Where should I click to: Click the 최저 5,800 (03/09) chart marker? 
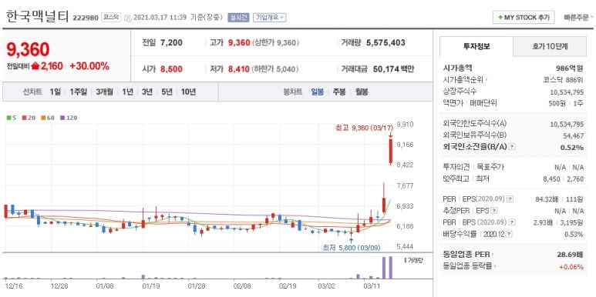(x=352, y=248)
